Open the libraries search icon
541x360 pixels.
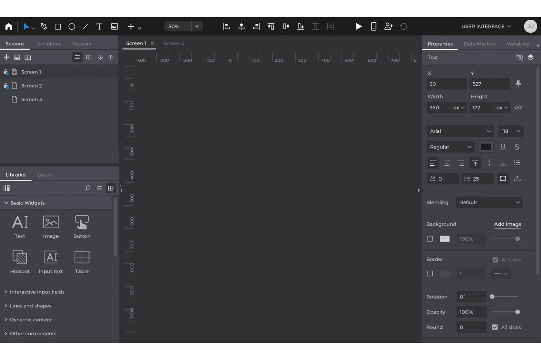88,188
